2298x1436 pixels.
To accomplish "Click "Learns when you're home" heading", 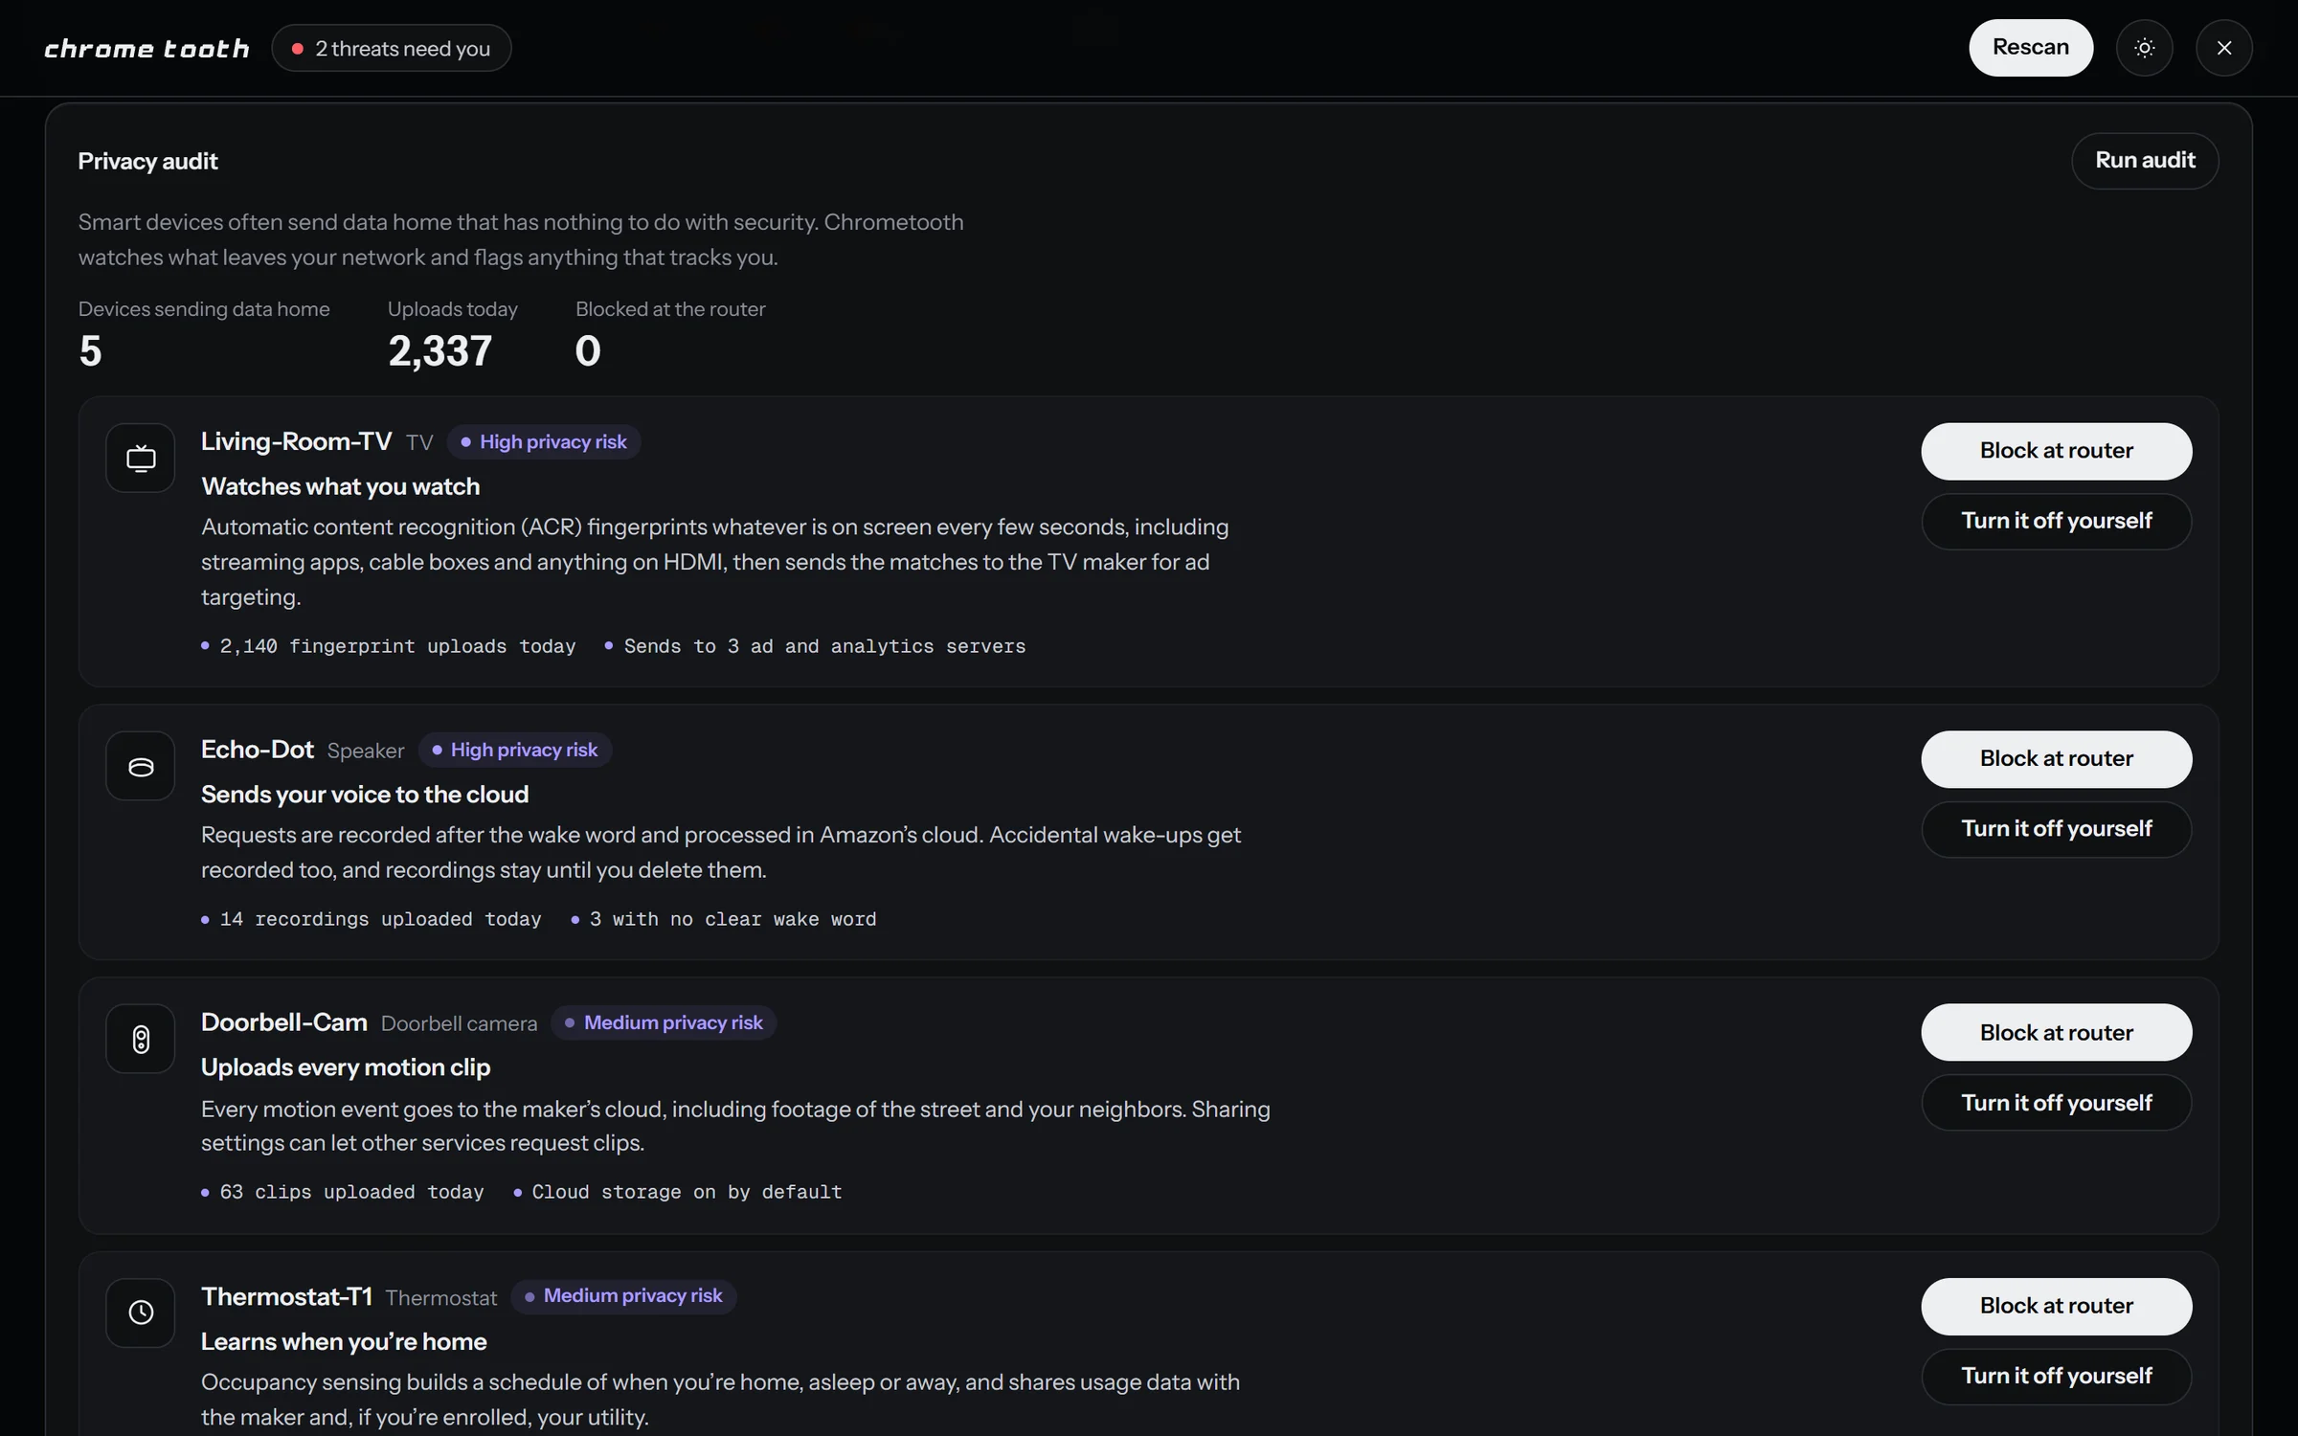I will pos(344,1341).
